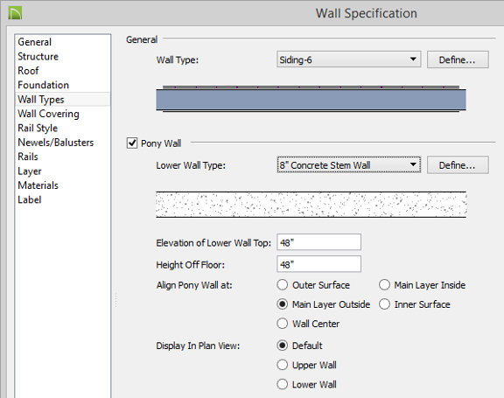Select Newels/Balusters in the side list
This screenshot has height=398, width=504.
coord(56,143)
